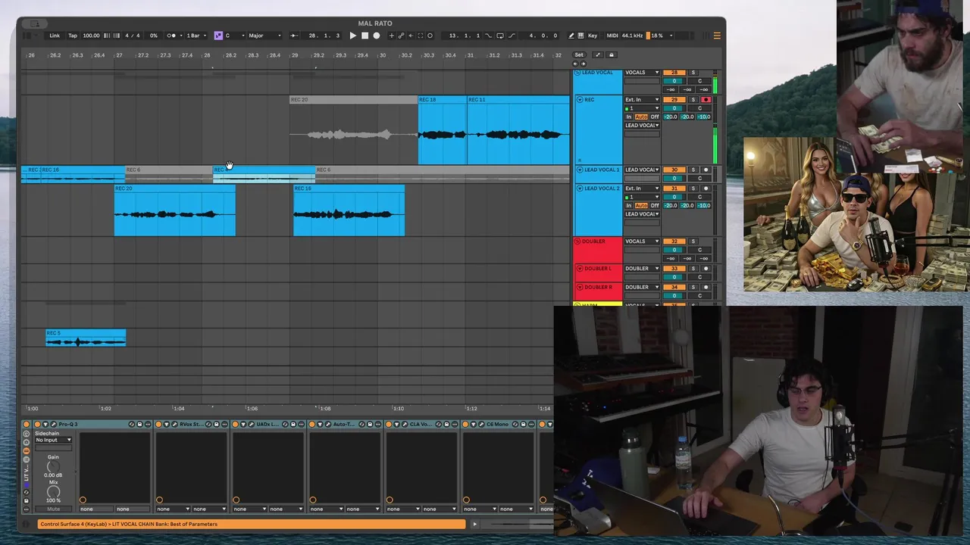The image size is (970, 545).
Task: Click the REC track pan field C
Action: (x=699, y=108)
